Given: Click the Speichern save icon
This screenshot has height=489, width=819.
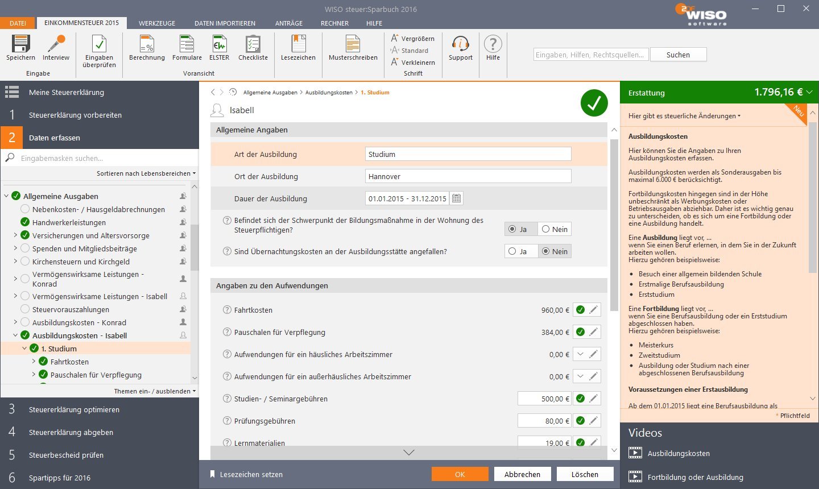Looking at the screenshot, I should coord(21,44).
